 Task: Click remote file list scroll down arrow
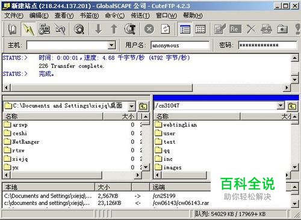click(x=294, y=167)
